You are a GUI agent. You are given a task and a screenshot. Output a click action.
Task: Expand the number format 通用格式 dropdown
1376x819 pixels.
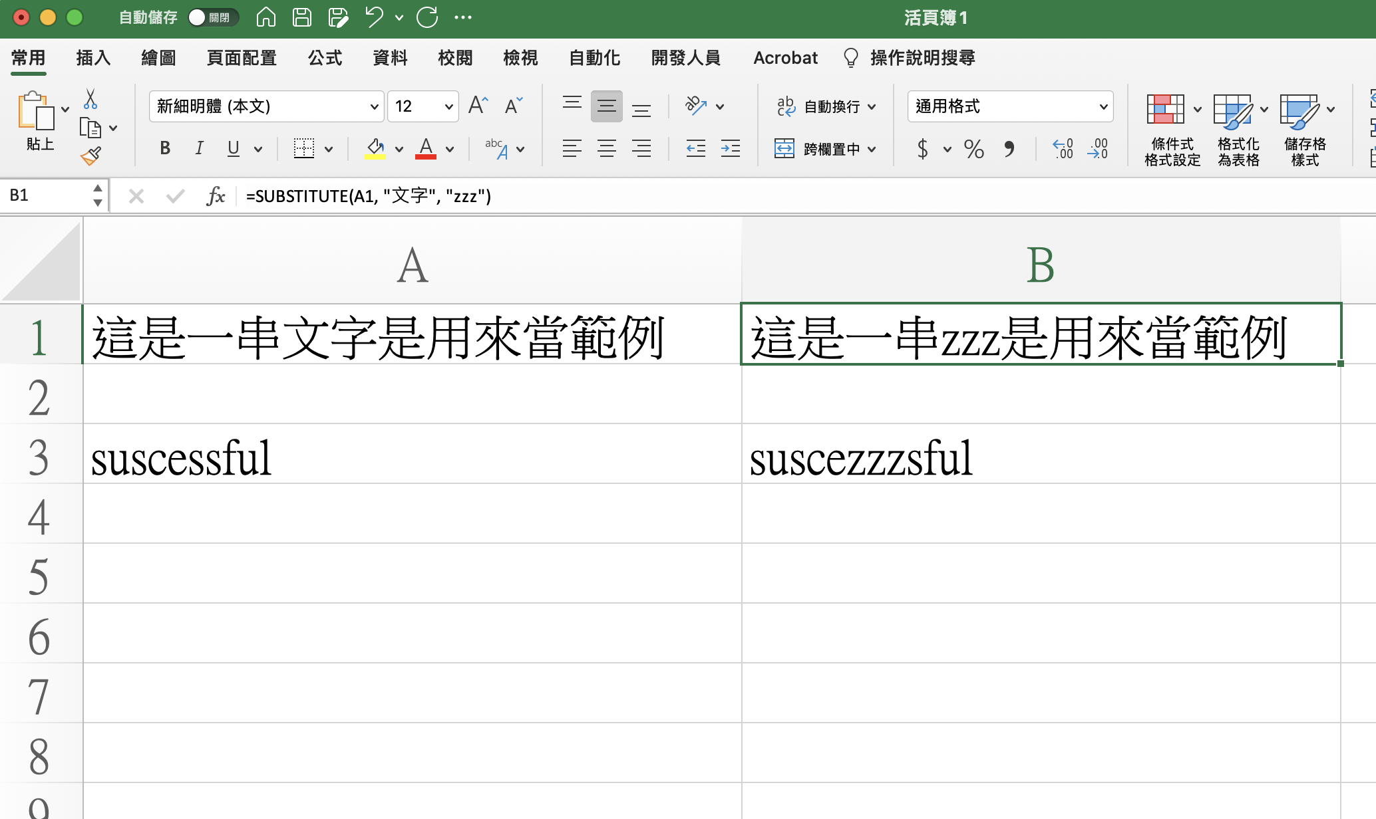1103,106
